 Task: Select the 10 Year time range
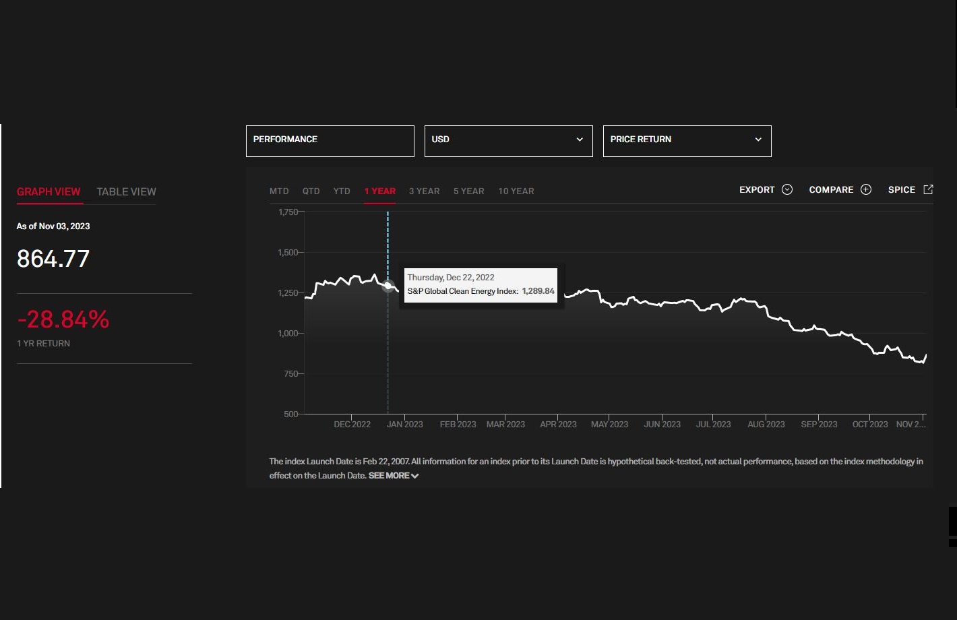tap(516, 191)
